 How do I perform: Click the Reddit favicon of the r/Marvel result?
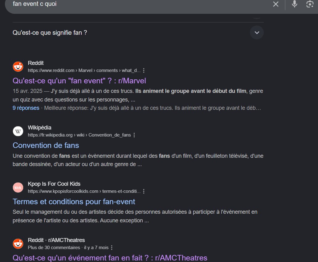(x=18, y=66)
